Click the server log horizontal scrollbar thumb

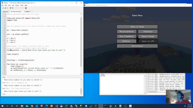click(153, 91)
